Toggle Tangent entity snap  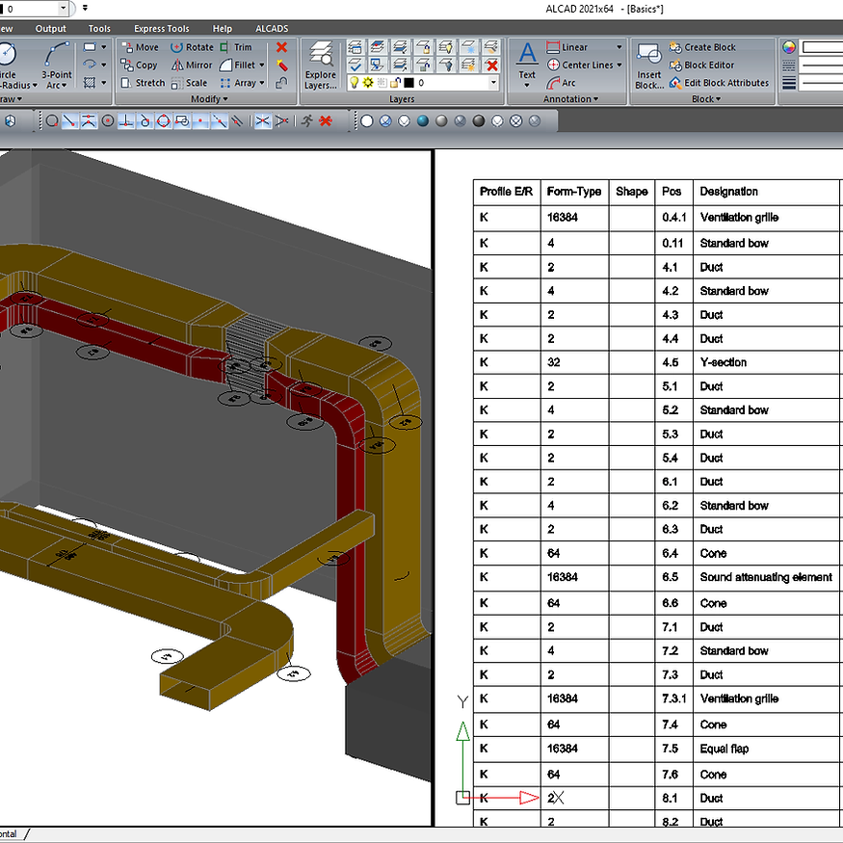tap(145, 121)
